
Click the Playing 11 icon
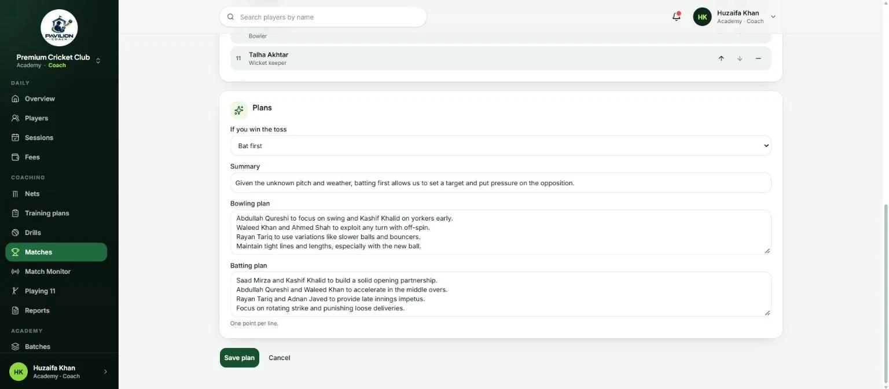[16, 291]
